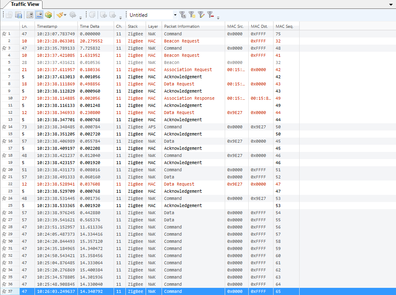
Task: Click the key icon on row 20
Action: coord(4,170)
